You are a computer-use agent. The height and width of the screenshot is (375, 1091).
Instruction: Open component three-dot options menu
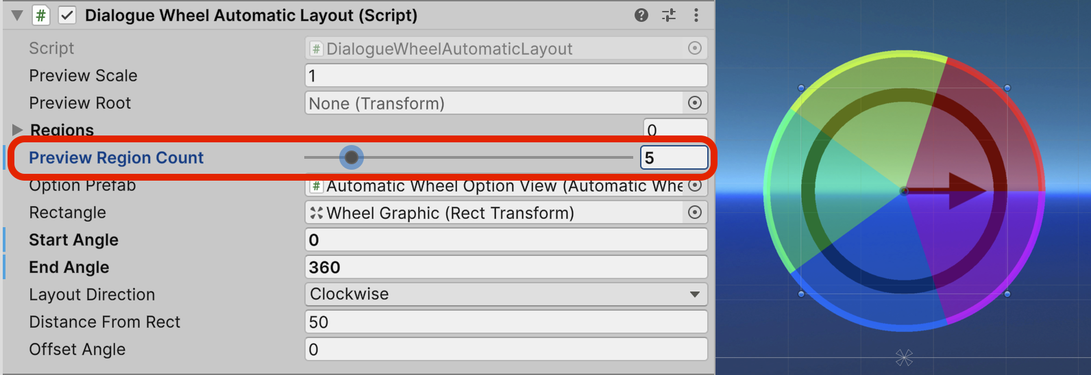[x=696, y=15]
